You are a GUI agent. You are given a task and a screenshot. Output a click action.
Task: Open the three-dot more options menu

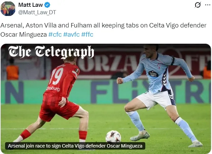pyautogui.click(x=208, y=5)
